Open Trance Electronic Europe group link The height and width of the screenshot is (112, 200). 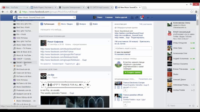tap(134, 82)
